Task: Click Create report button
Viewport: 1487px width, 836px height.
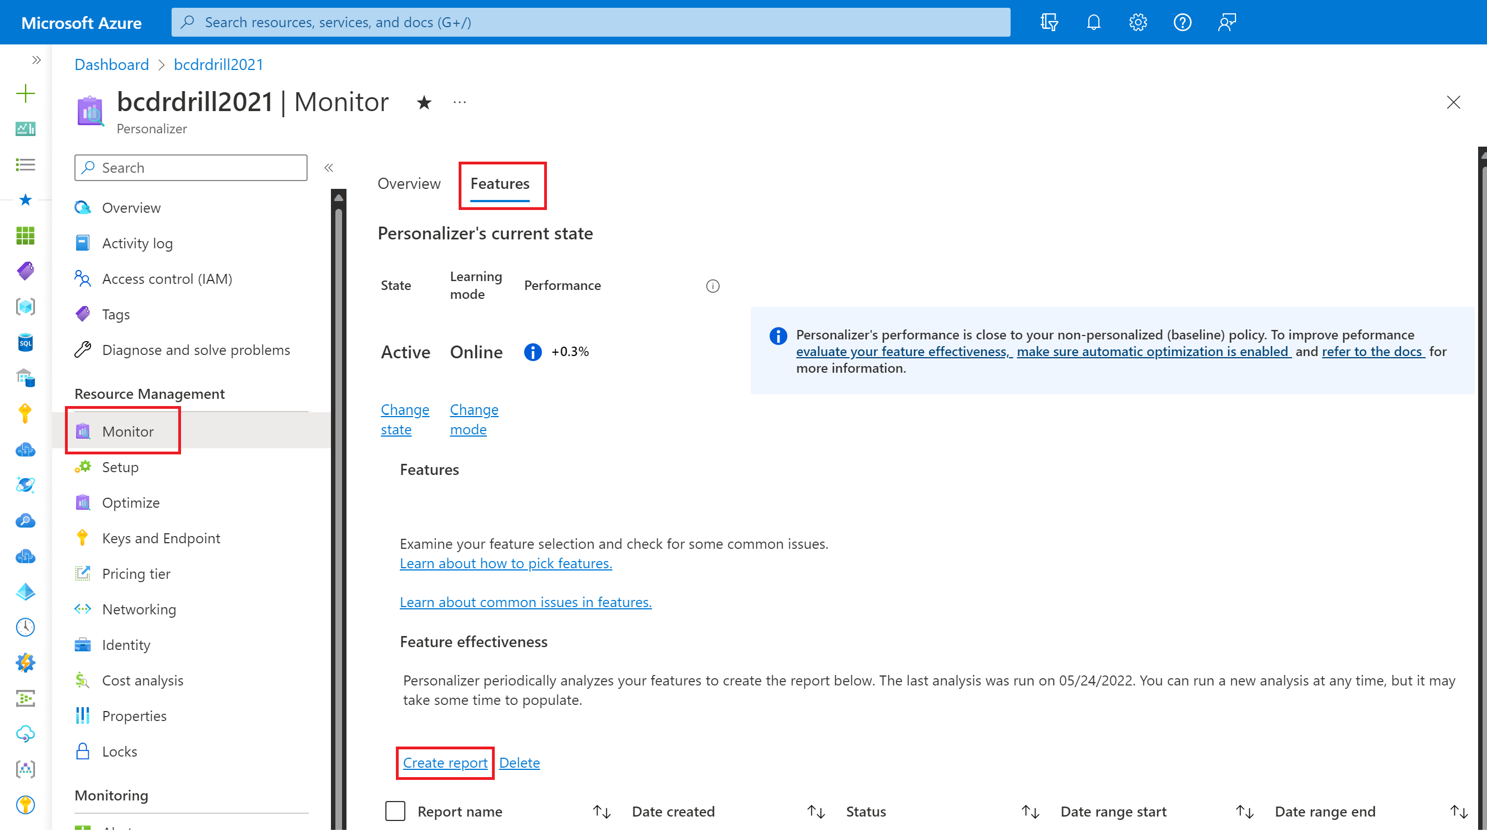Action: [x=444, y=762]
